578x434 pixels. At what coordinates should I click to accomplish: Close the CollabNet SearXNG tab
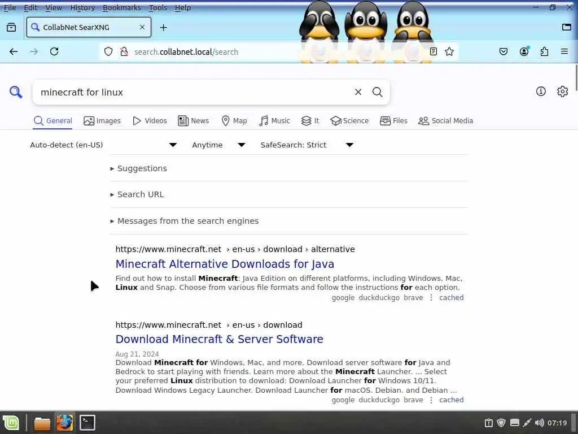point(142,27)
